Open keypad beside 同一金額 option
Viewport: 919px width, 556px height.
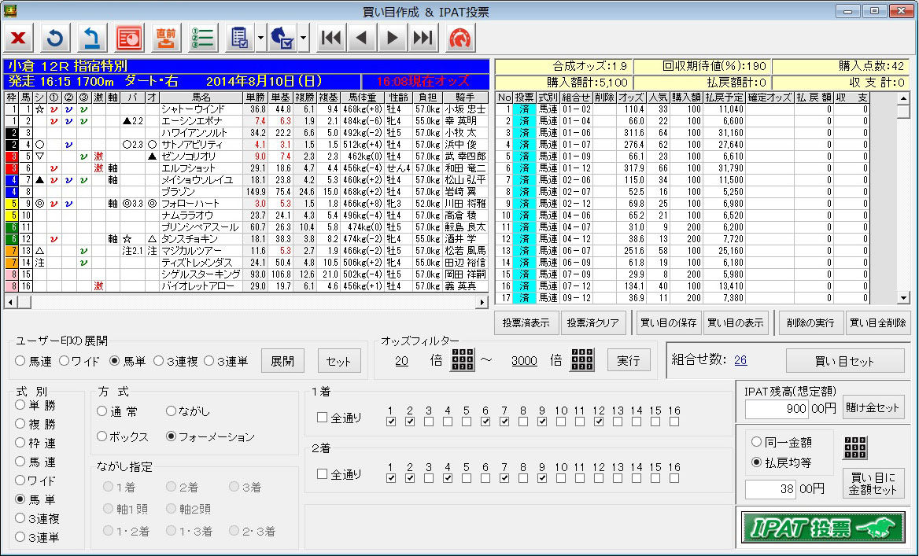coord(855,447)
